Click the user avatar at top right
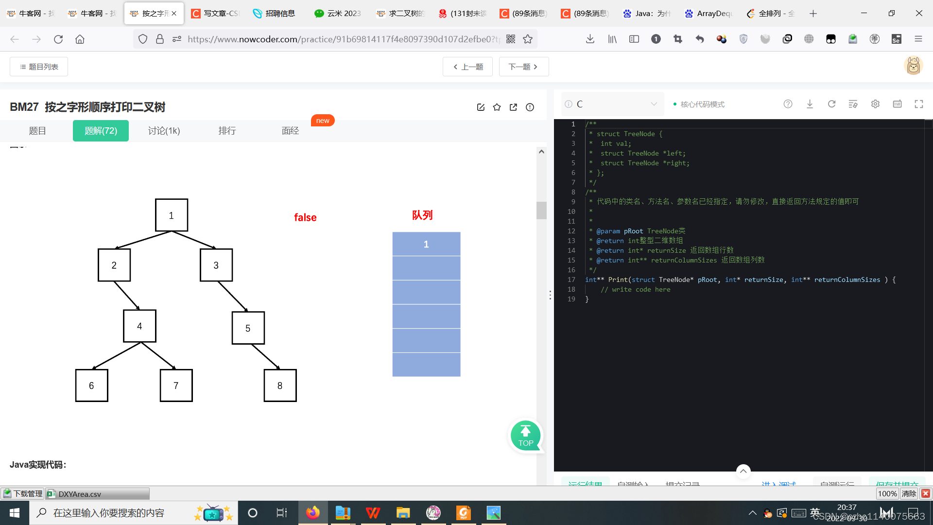The image size is (933, 525). [913, 66]
